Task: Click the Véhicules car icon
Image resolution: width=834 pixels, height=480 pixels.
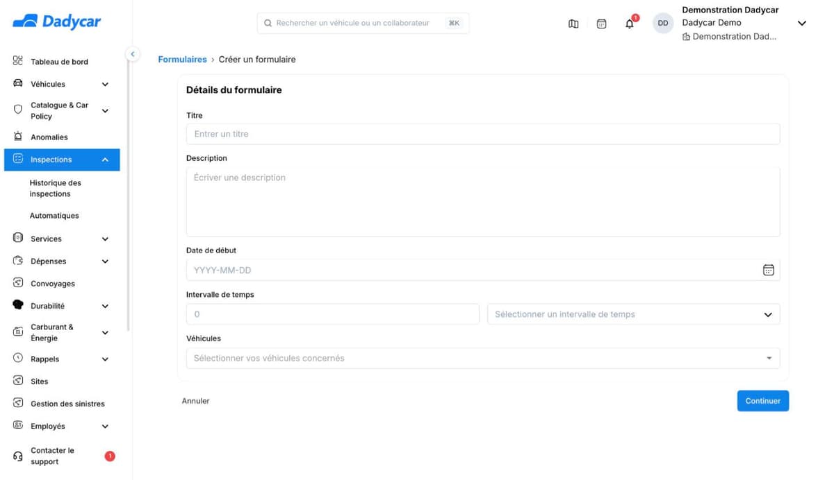Action: coord(18,84)
